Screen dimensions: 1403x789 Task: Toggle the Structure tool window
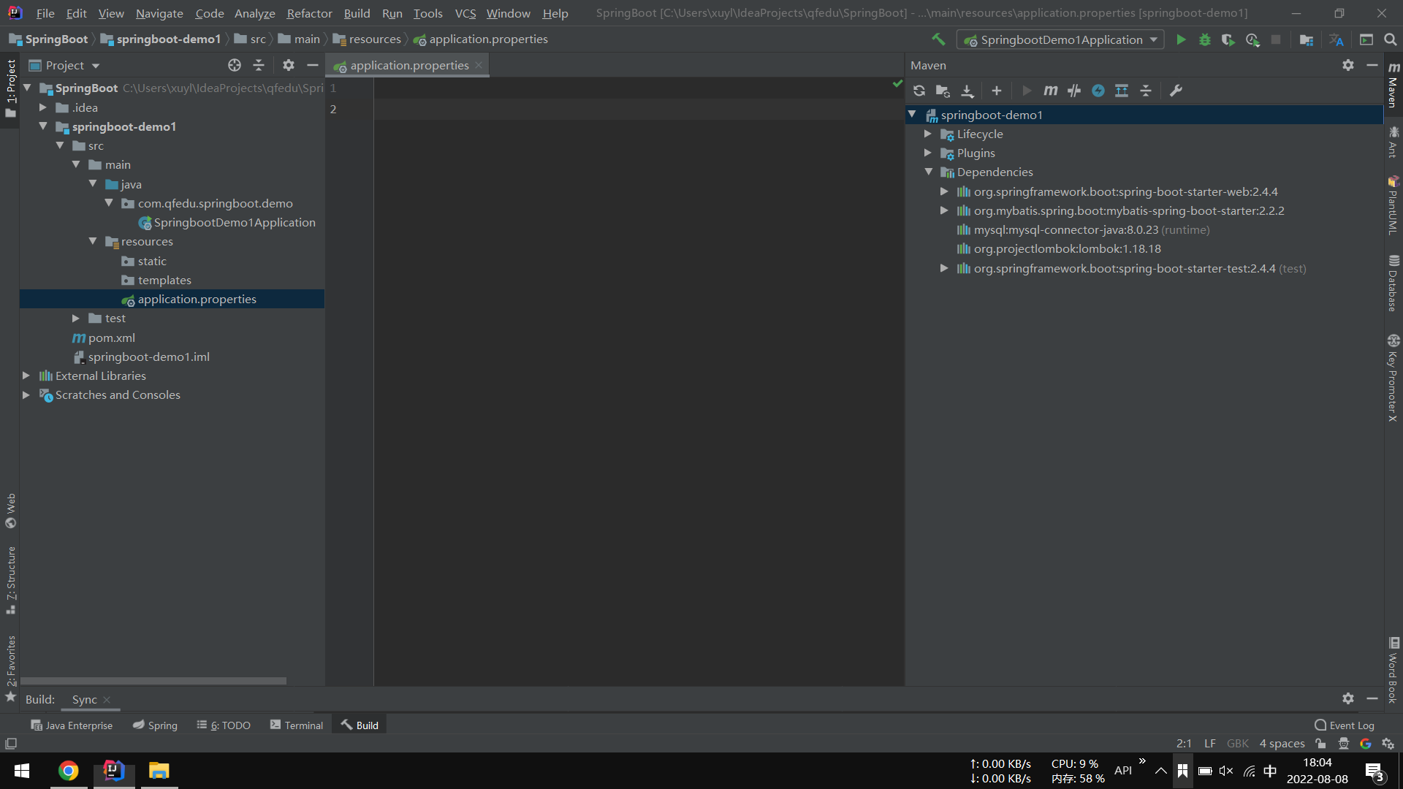(x=11, y=580)
